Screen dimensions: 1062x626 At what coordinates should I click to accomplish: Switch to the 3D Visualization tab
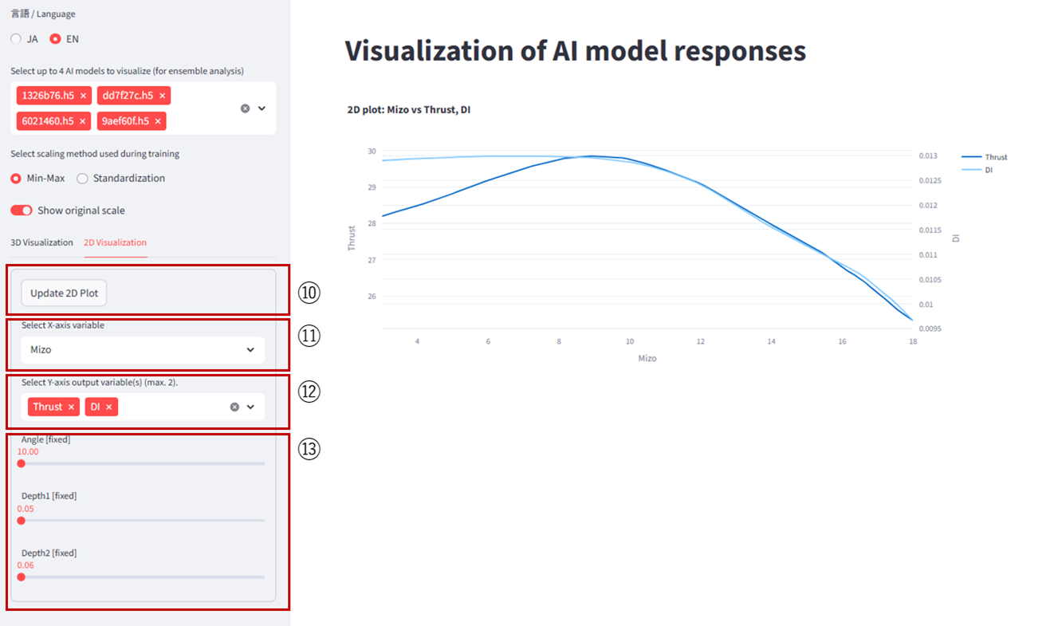point(41,242)
